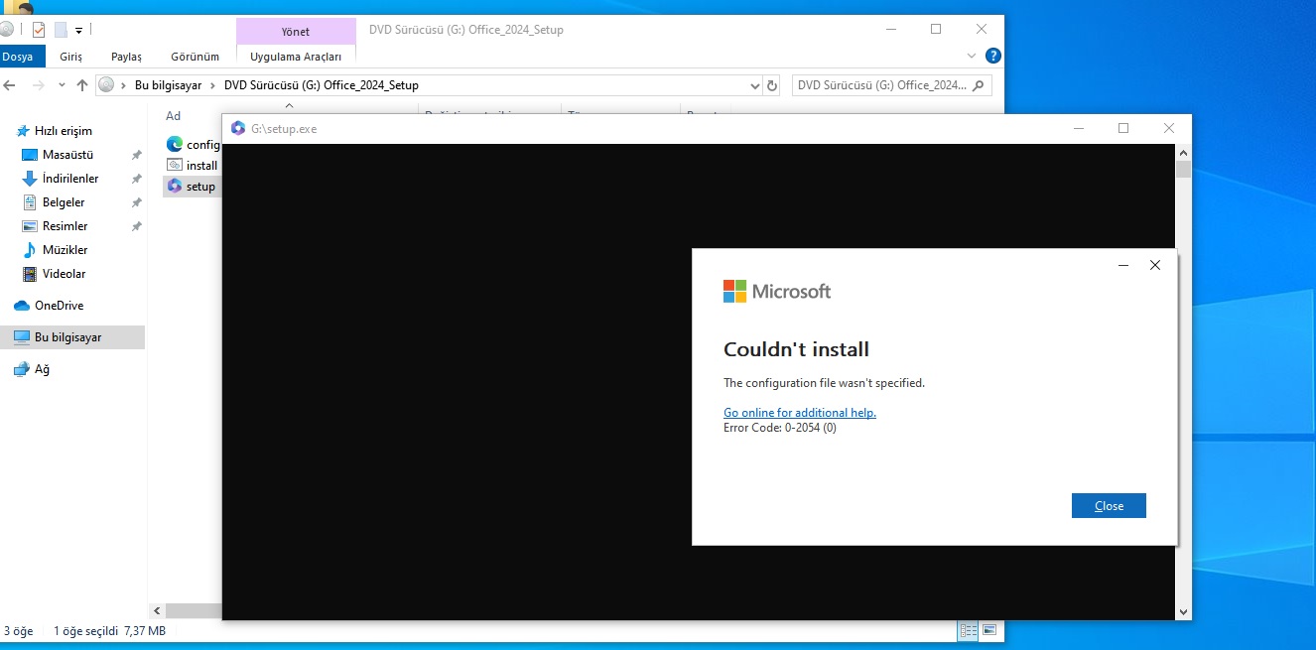Screen dimensions: 1316x650
Task: Click the magnifier search icon in Explorer
Action: point(979,85)
